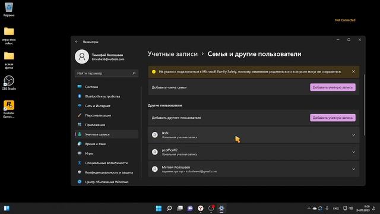Click the Конфиденциальность и защита shield icon
The image size is (380, 214).
click(x=80, y=172)
